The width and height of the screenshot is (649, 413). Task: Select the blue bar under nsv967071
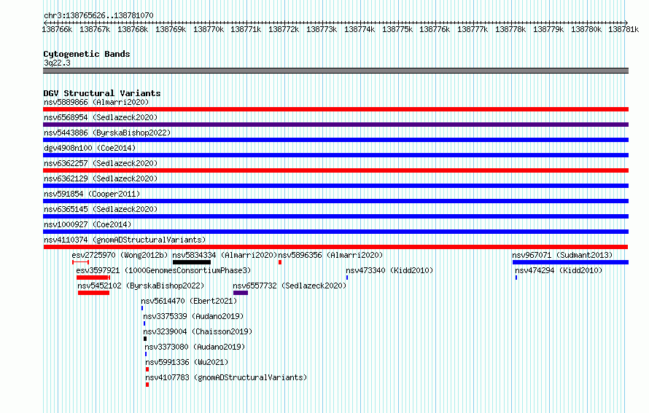pyautogui.click(x=570, y=262)
